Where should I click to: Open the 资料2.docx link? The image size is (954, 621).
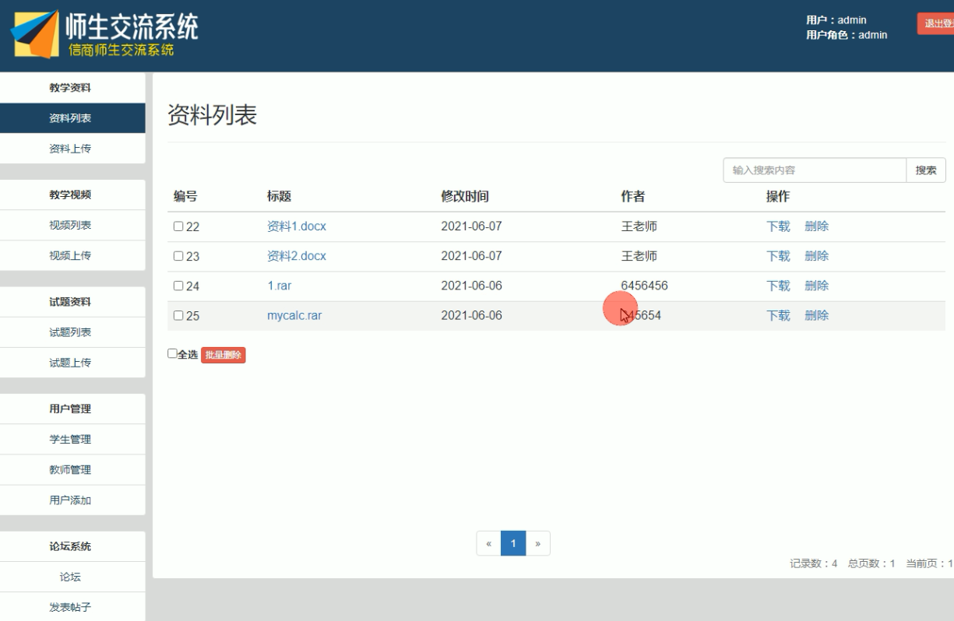pyautogui.click(x=297, y=256)
